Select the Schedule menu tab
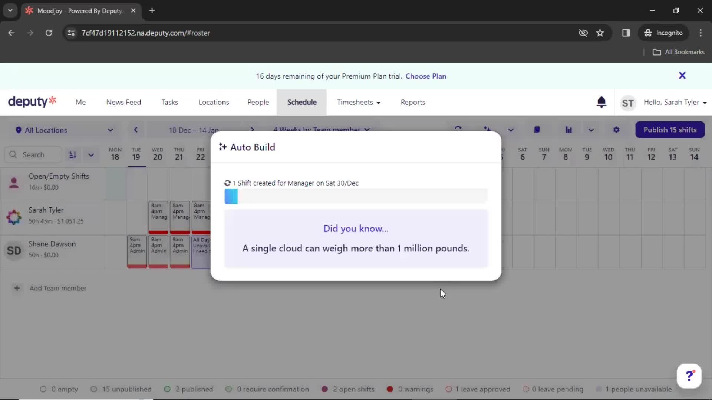Image resolution: width=712 pixels, height=400 pixels. [x=302, y=102]
